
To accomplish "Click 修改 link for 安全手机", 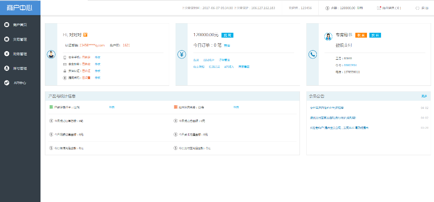I will pyautogui.click(x=97, y=57).
